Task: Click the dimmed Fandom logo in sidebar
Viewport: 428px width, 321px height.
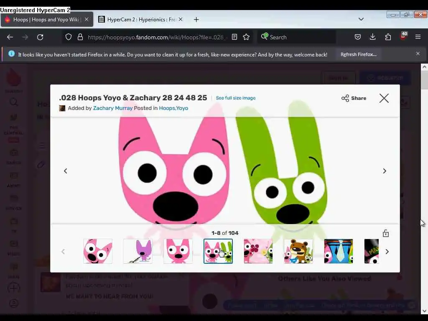Action: pos(14,80)
